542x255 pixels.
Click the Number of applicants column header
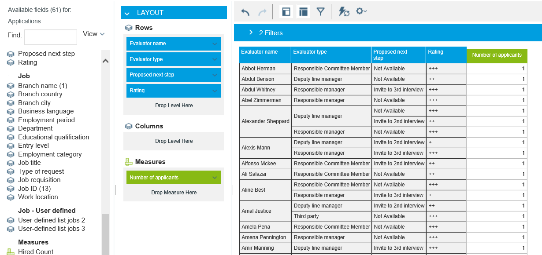[x=497, y=55]
